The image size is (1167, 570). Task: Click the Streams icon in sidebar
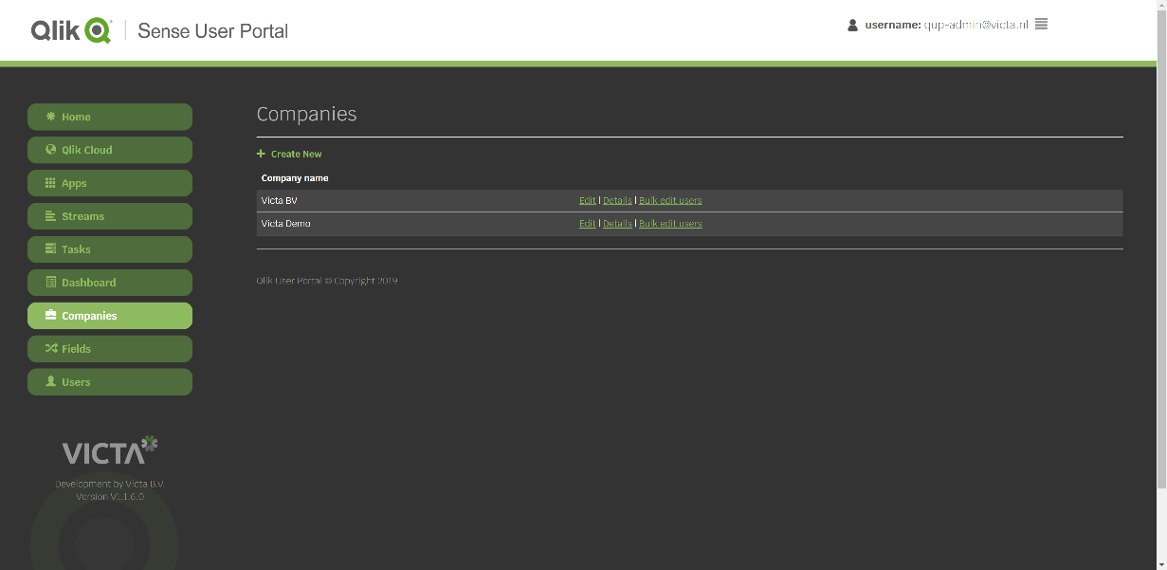point(51,216)
